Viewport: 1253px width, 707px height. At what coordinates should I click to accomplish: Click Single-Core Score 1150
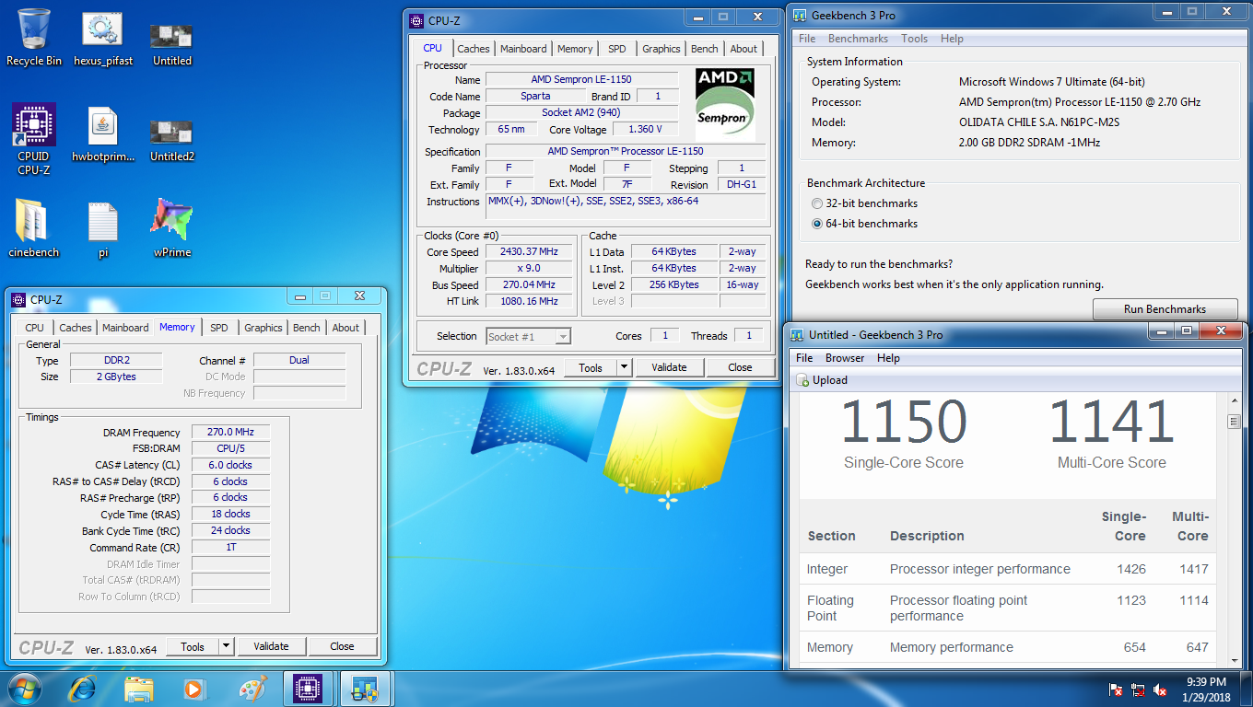[x=903, y=422]
